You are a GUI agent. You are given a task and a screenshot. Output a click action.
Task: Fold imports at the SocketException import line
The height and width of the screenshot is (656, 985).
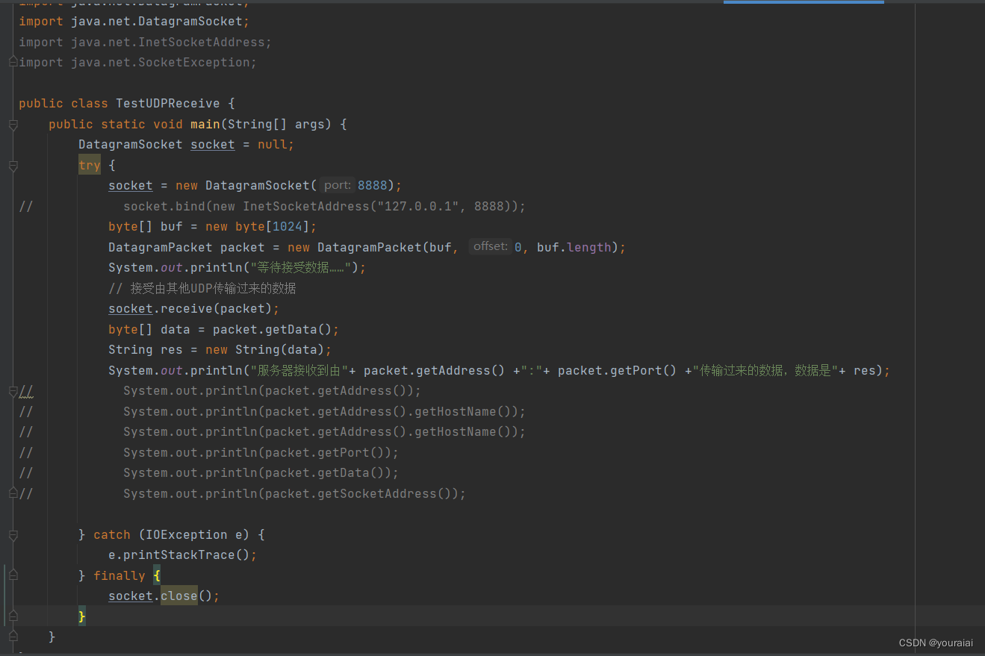[13, 63]
